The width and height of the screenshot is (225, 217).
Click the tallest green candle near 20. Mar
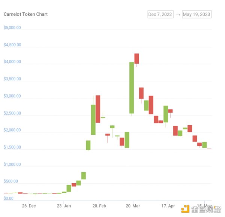coord(132,88)
